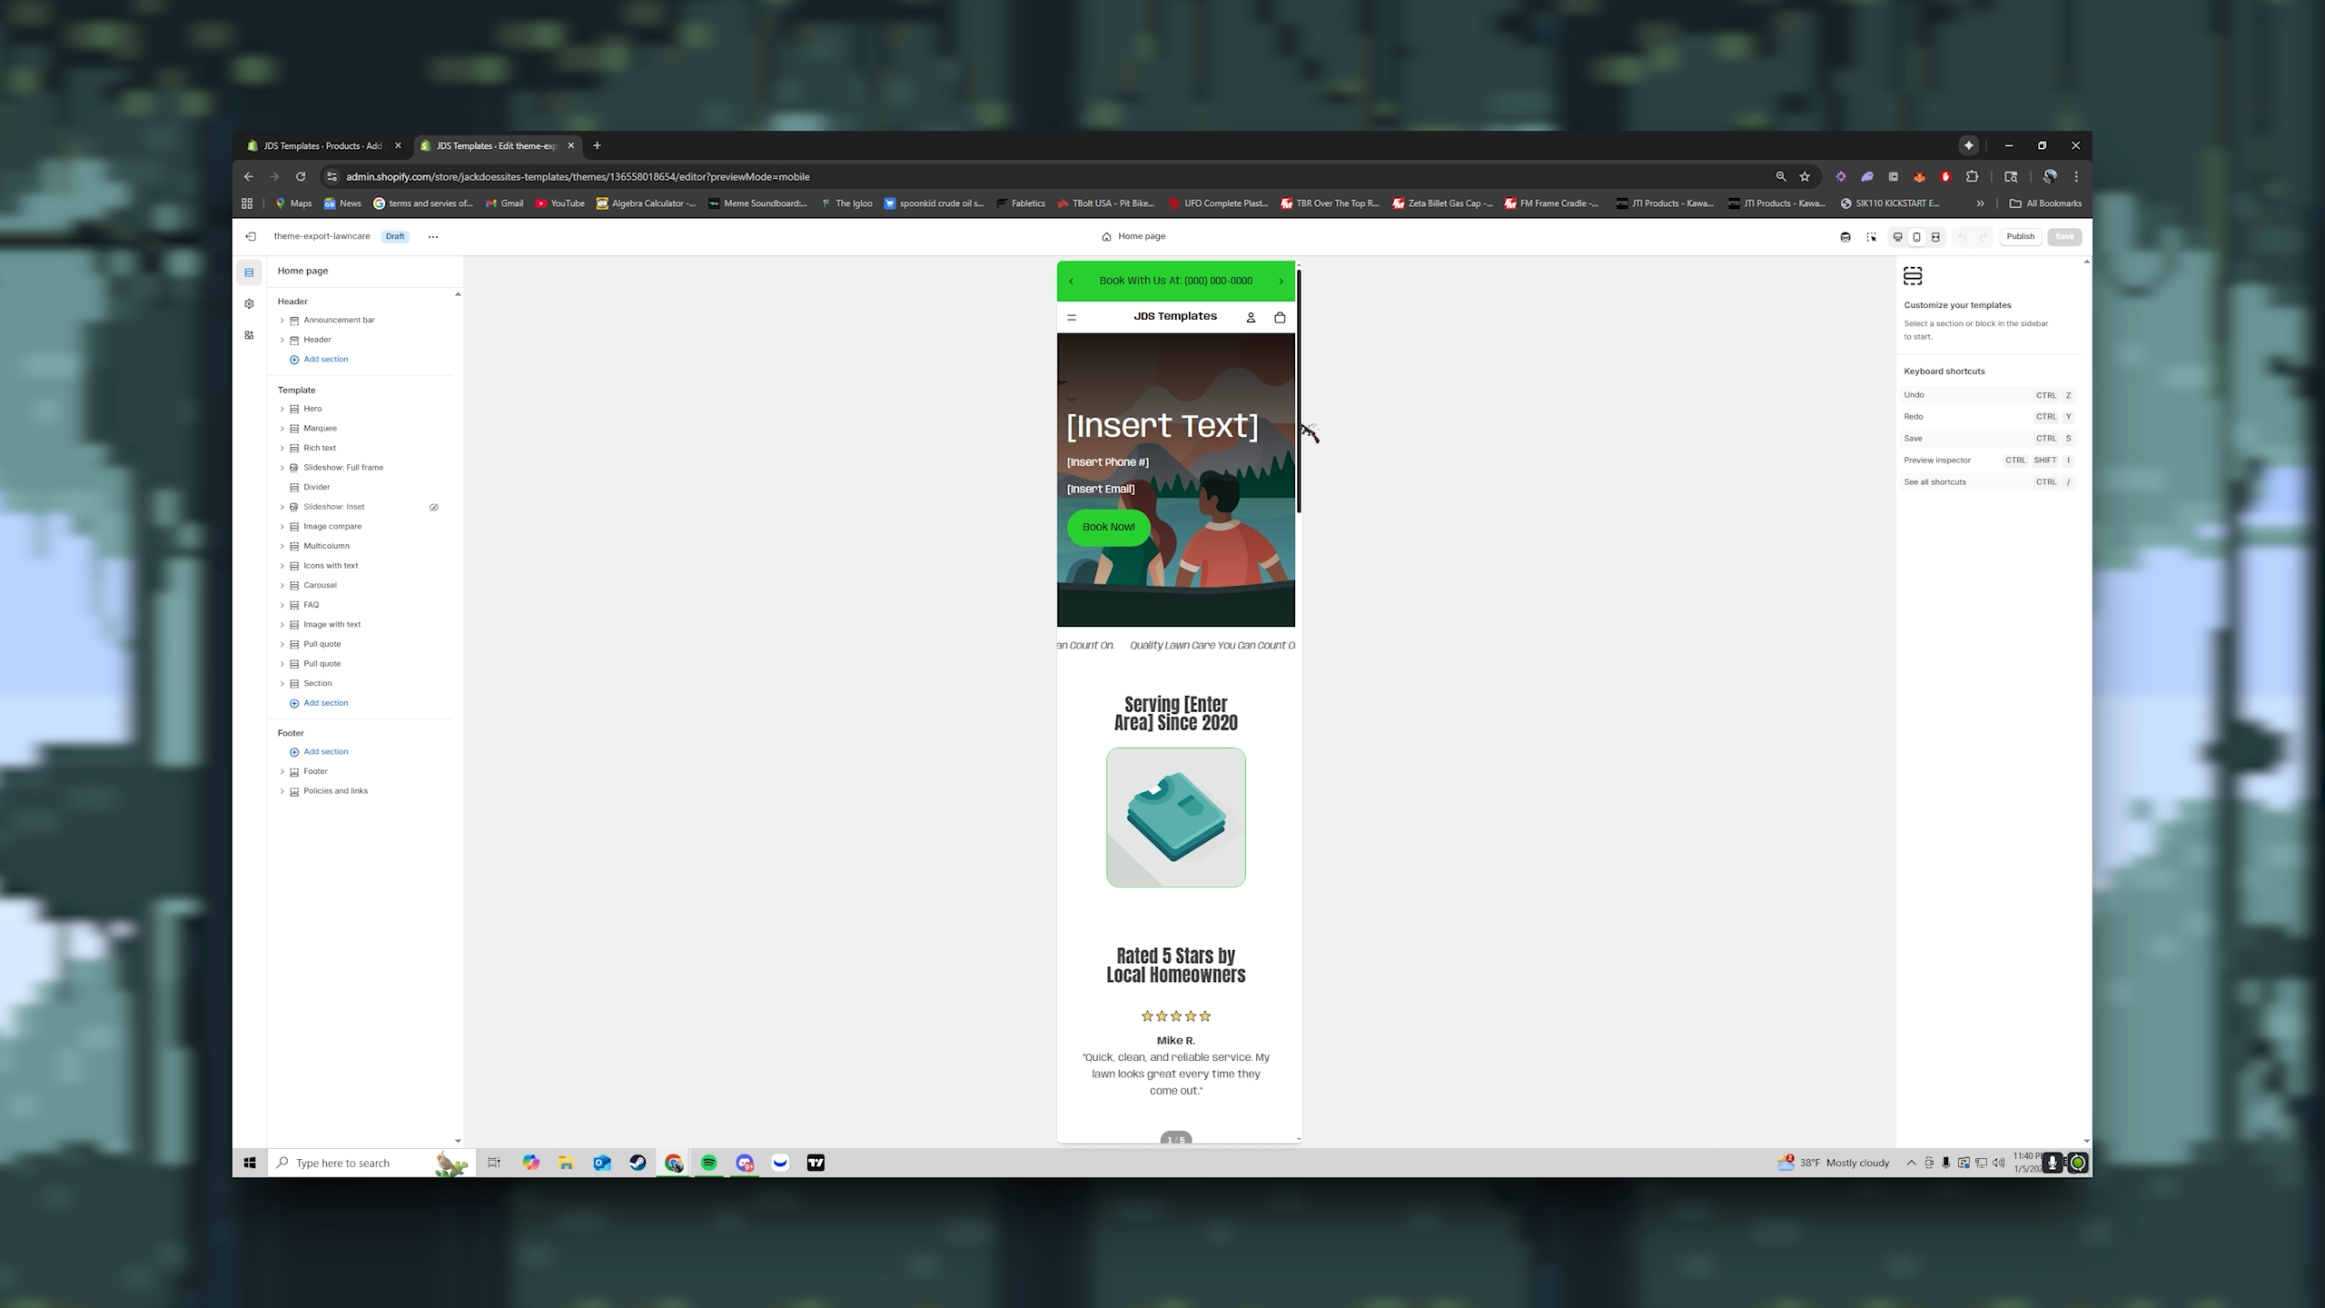Screen dimensions: 2325x1308
Task: Open Spotify from the Windows taskbar
Action: pos(708,1163)
